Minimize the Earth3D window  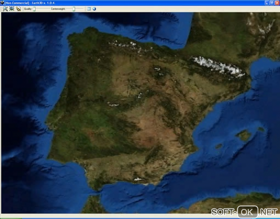[x=267, y=3]
